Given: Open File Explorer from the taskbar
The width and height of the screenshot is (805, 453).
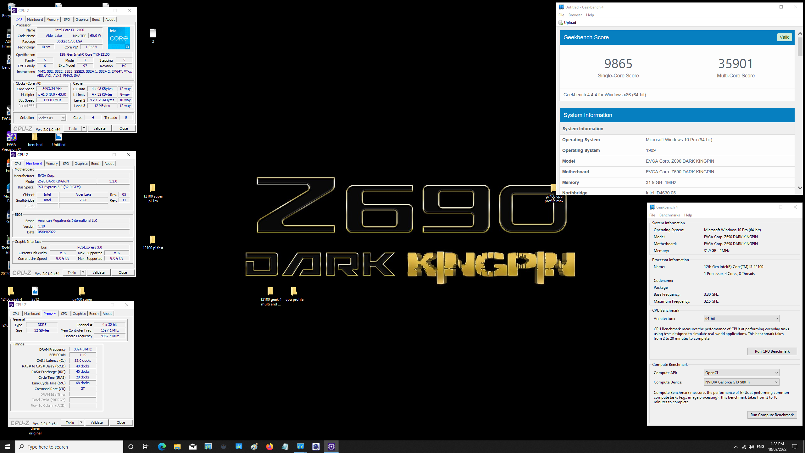Looking at the screenshot, I should (177, 446).
